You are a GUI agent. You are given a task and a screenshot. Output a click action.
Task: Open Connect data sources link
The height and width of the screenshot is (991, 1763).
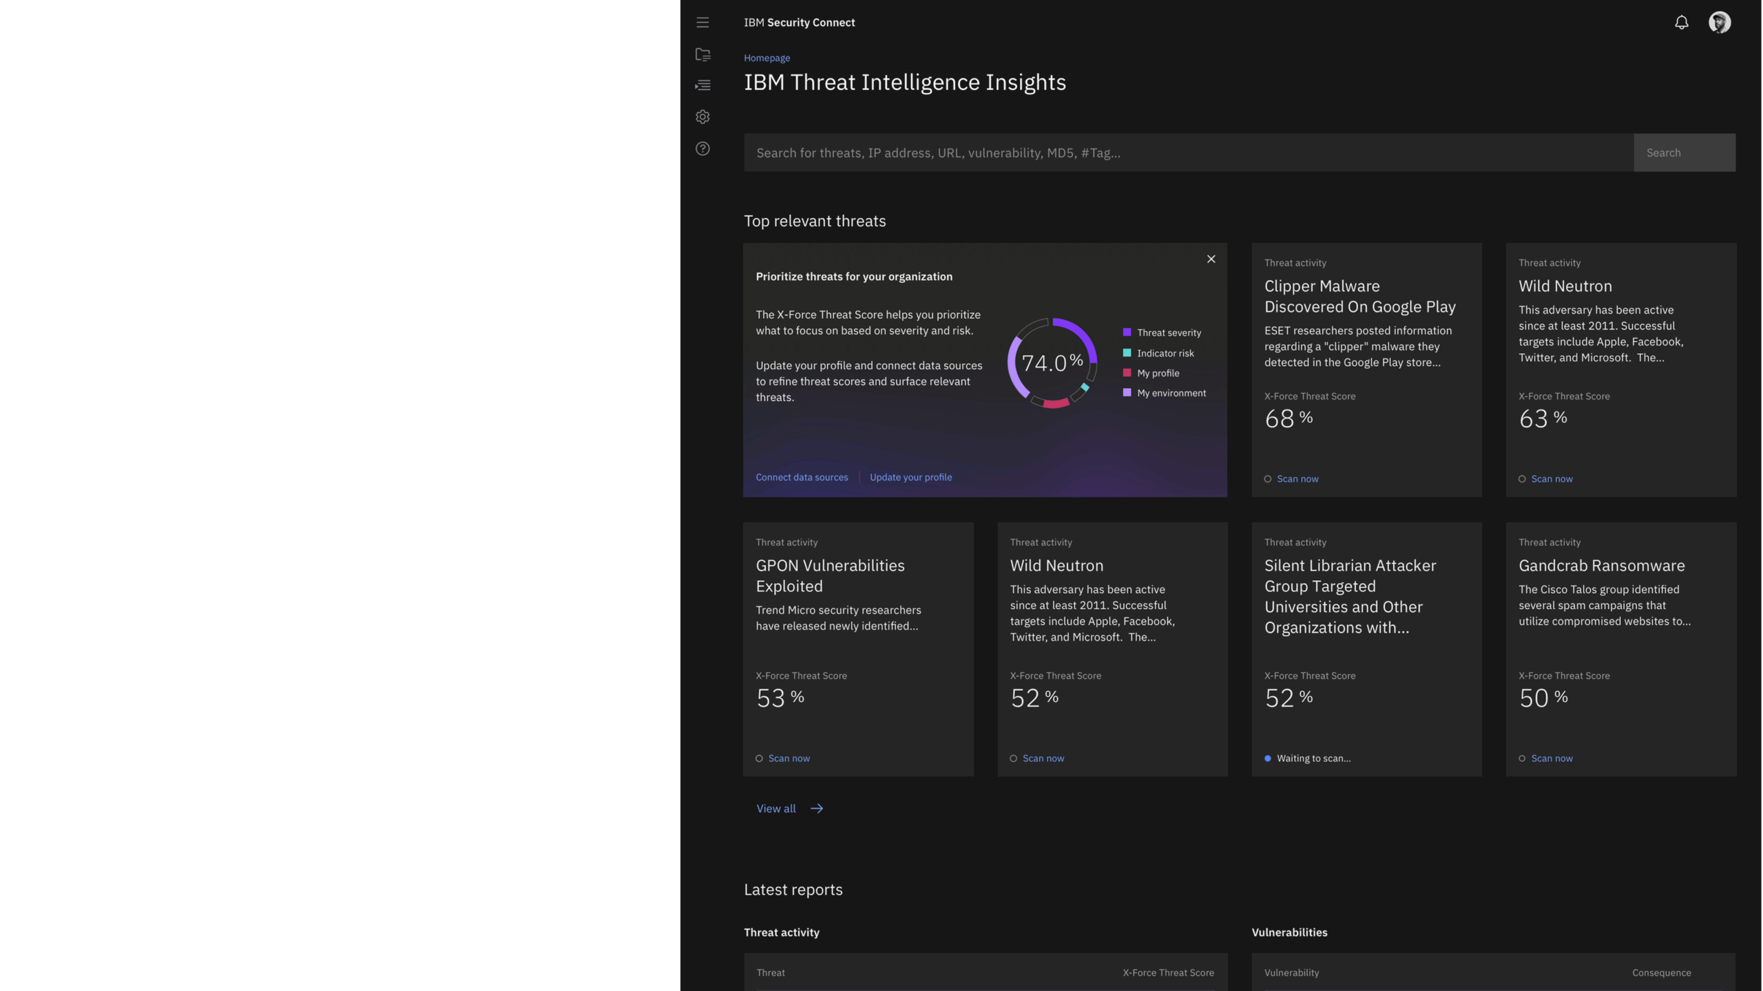click(x=802, y=477)
